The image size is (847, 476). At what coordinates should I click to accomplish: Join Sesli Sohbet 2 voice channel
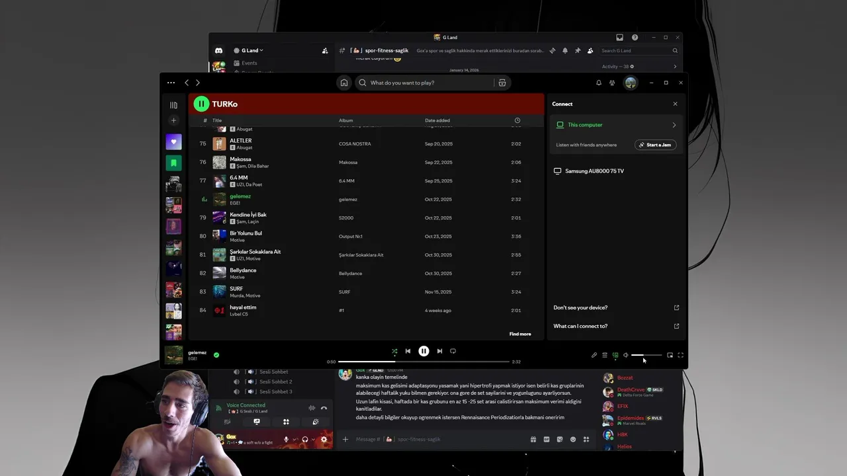pos(275,381)
